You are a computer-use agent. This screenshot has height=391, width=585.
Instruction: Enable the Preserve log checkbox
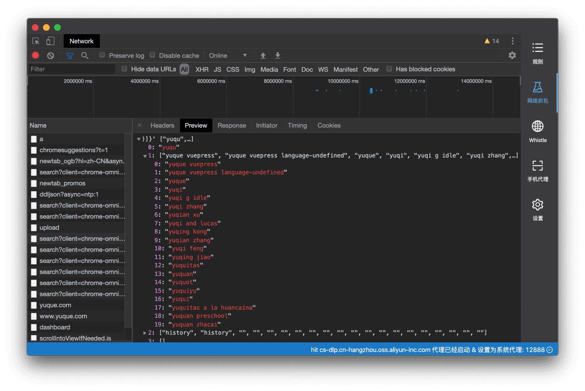[102, 55]
